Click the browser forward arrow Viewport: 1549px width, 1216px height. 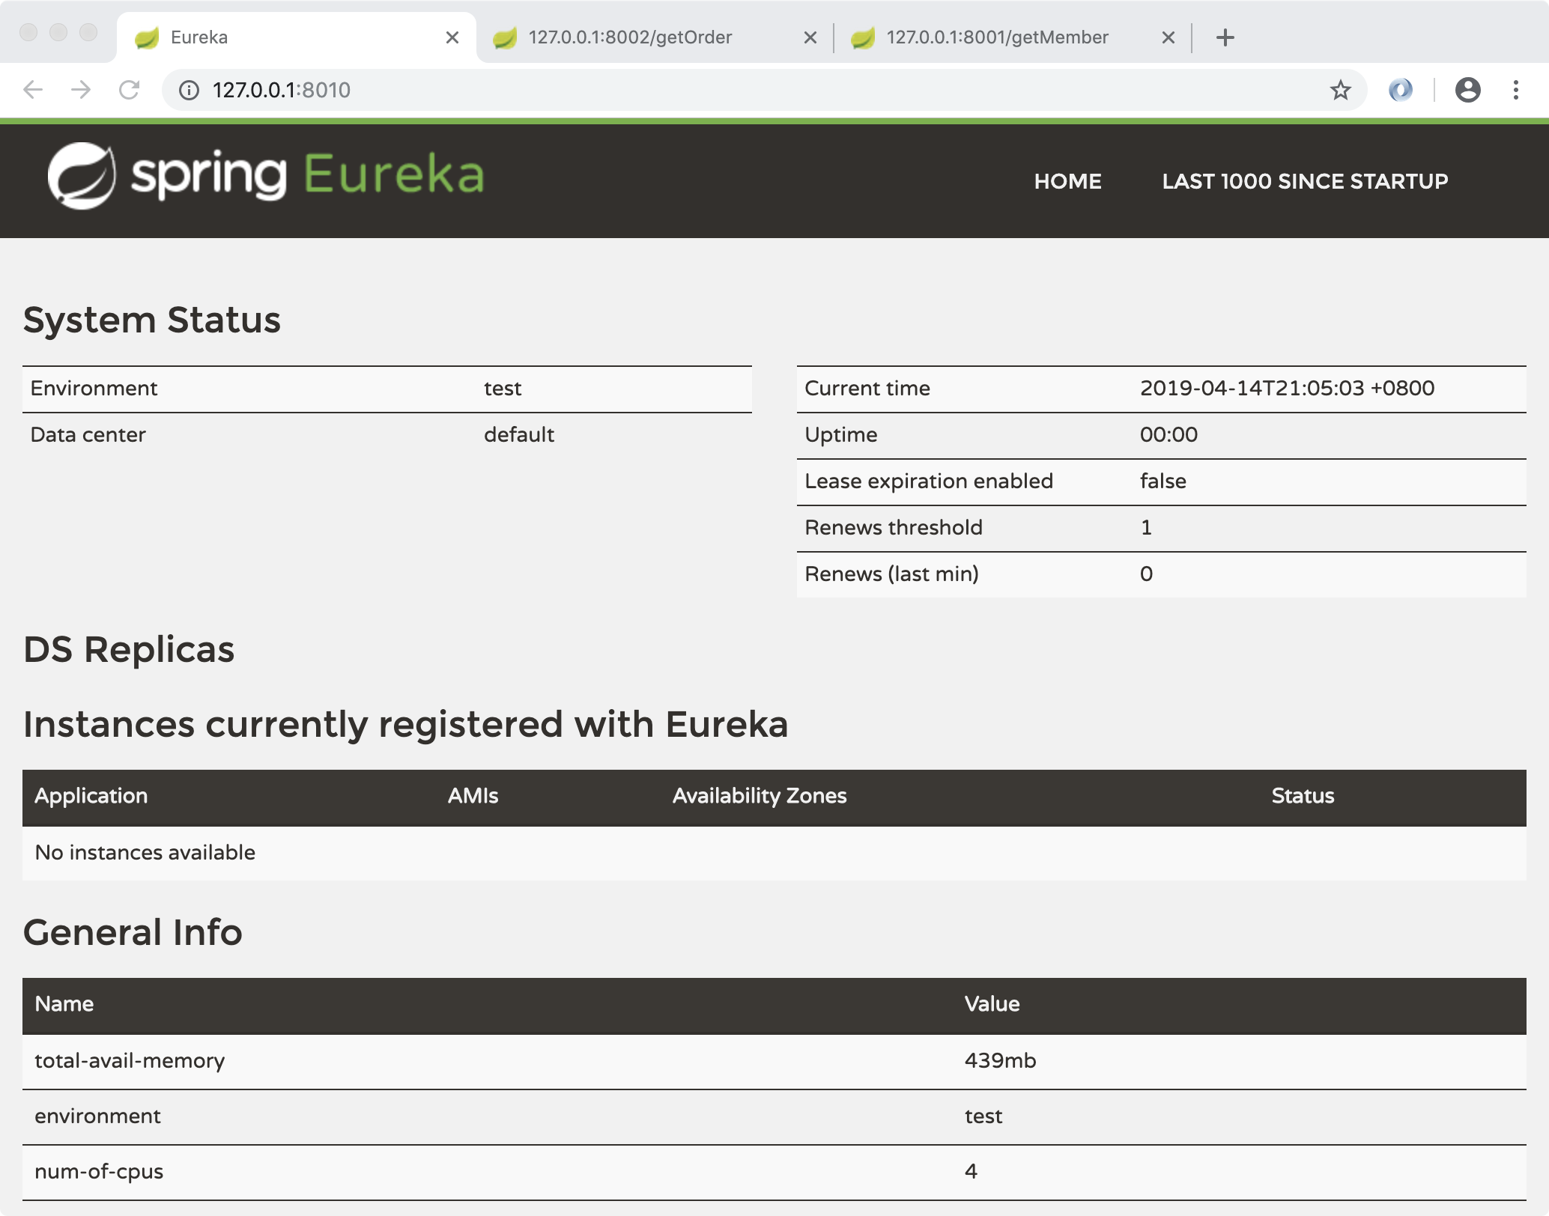click(x=81, y=90)
